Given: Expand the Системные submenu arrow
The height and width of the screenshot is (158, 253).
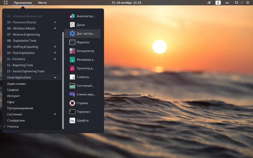Looking at the screenshot, I should (55, 114).
